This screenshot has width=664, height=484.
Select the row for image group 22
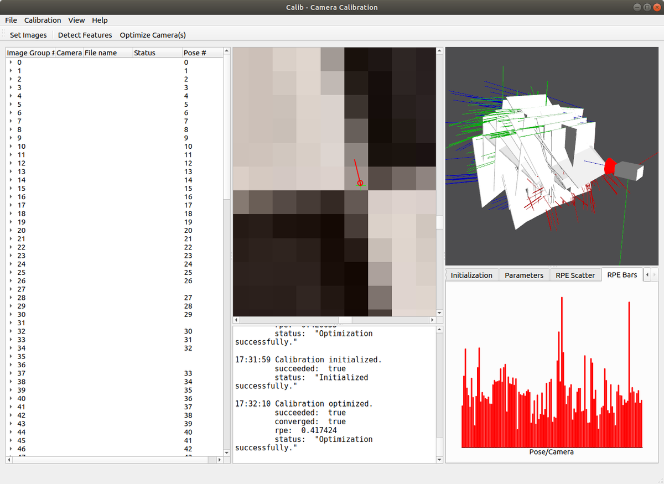point(55,247)
